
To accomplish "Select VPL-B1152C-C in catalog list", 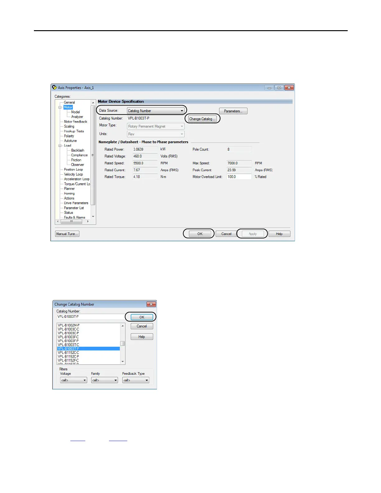I will pos(68,353).
